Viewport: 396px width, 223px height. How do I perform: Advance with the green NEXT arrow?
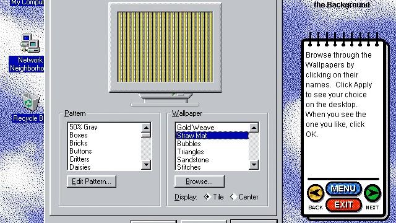pyautogui.click(x=372, y=193)
